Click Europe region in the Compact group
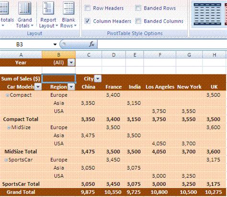This screenshot has width=227, height=197. [x=58, y=95]
